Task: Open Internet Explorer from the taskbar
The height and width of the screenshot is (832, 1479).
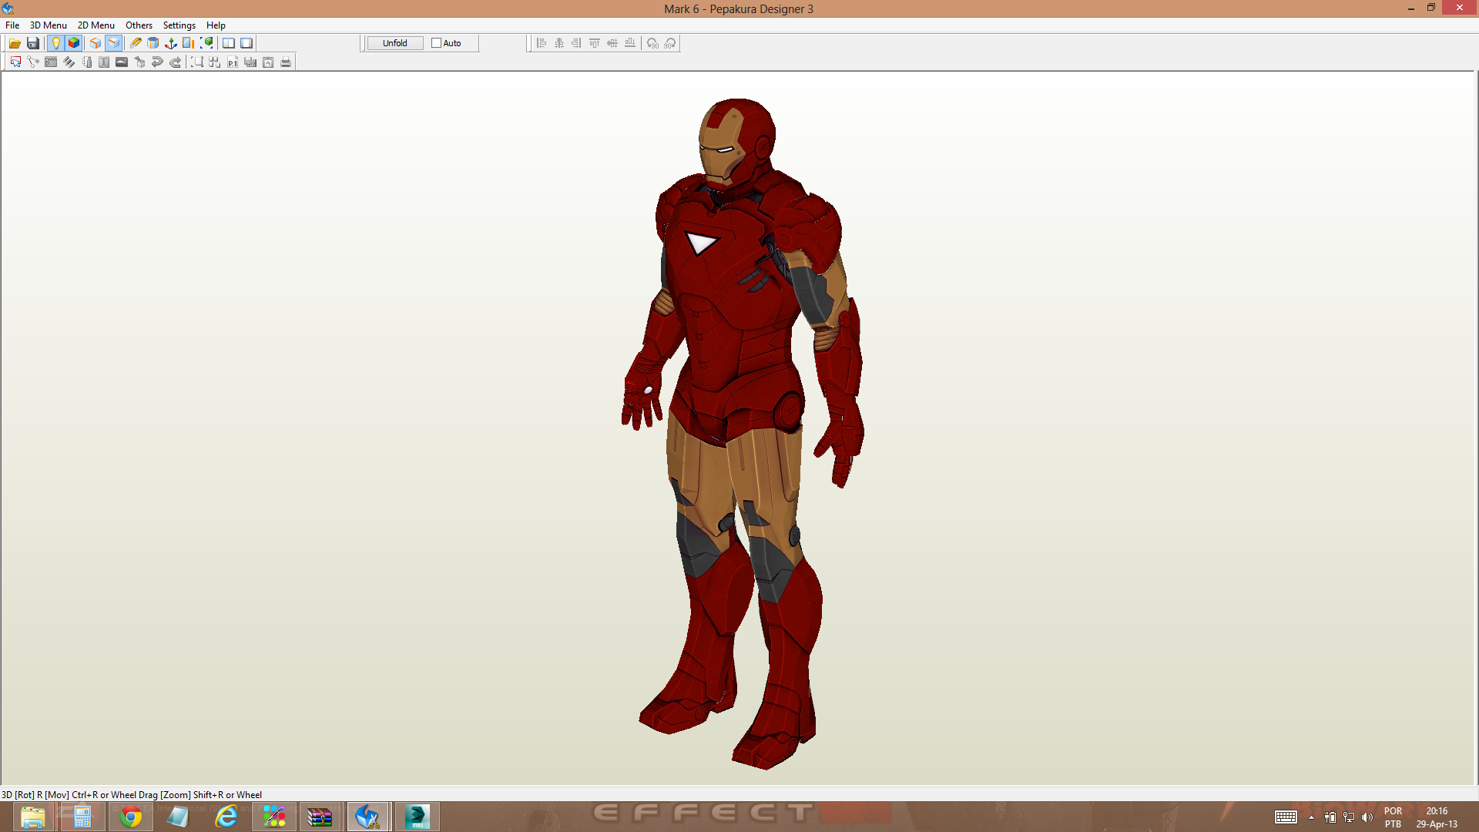Action: pos(226,817)
